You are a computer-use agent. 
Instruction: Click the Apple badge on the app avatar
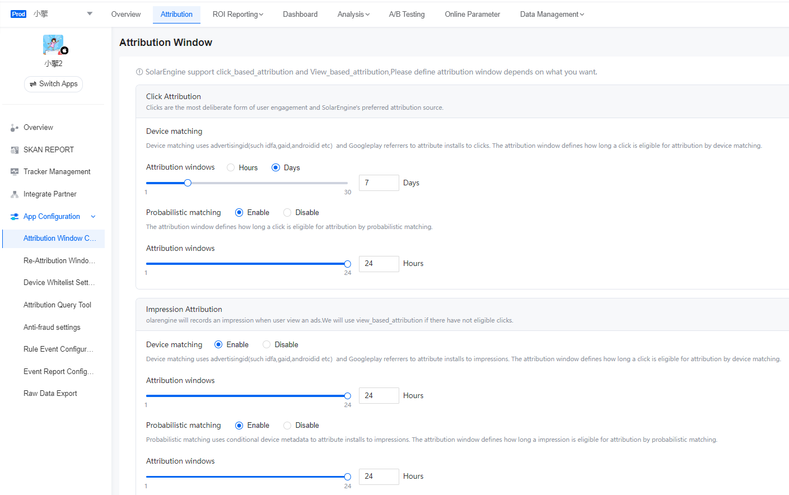64,50
